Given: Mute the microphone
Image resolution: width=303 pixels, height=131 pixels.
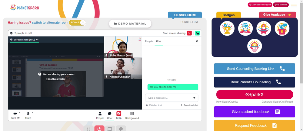Looking at the screenshot, I should [28, 115].
